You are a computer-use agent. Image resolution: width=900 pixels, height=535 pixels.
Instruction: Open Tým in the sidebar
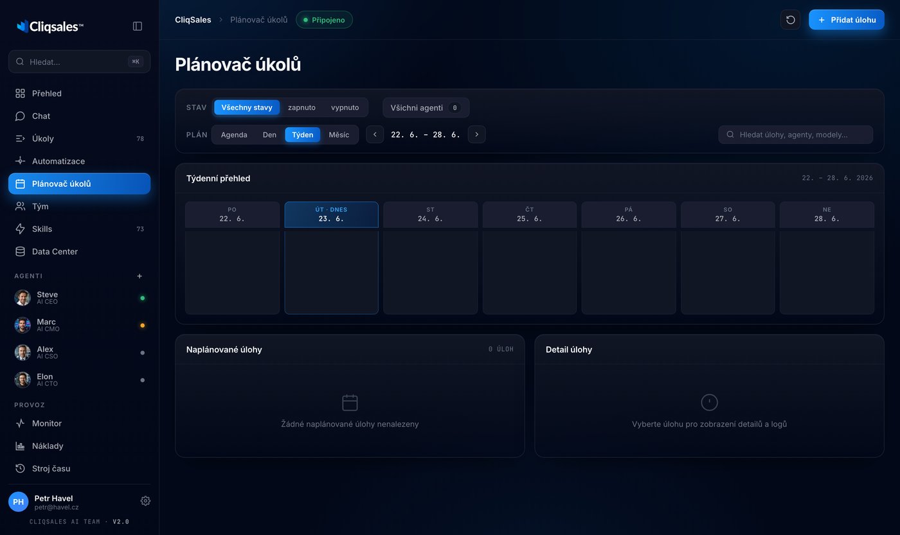tap(79, 206)
